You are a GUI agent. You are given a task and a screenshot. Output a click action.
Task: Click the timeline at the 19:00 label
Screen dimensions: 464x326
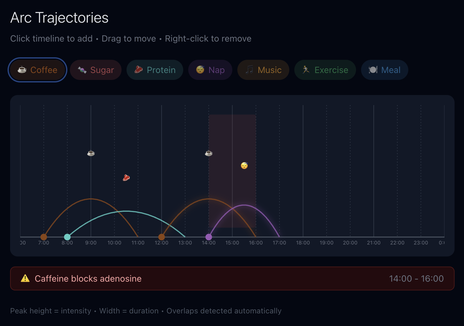coord(326,243)
